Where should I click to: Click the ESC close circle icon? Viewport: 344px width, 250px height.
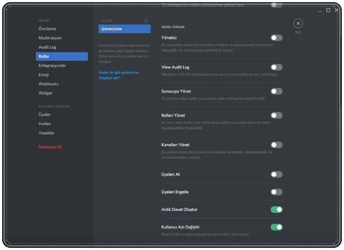pyautogui.click(x=298, y=24)
